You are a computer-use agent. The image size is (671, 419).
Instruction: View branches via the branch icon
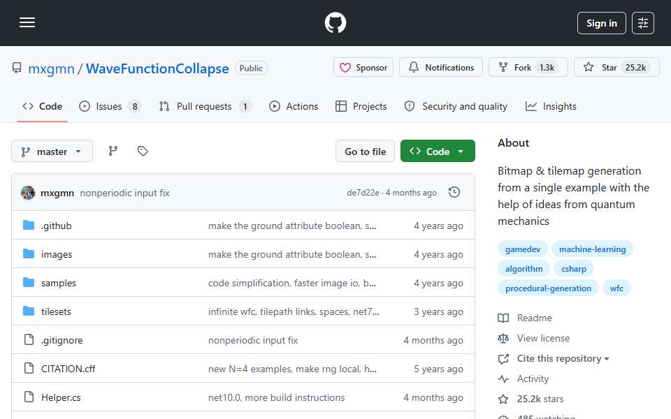point(113,151)
